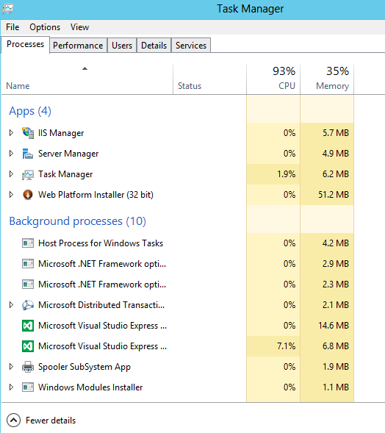
Task: Expand the IIS Manager process group
Action: (11, 133)
